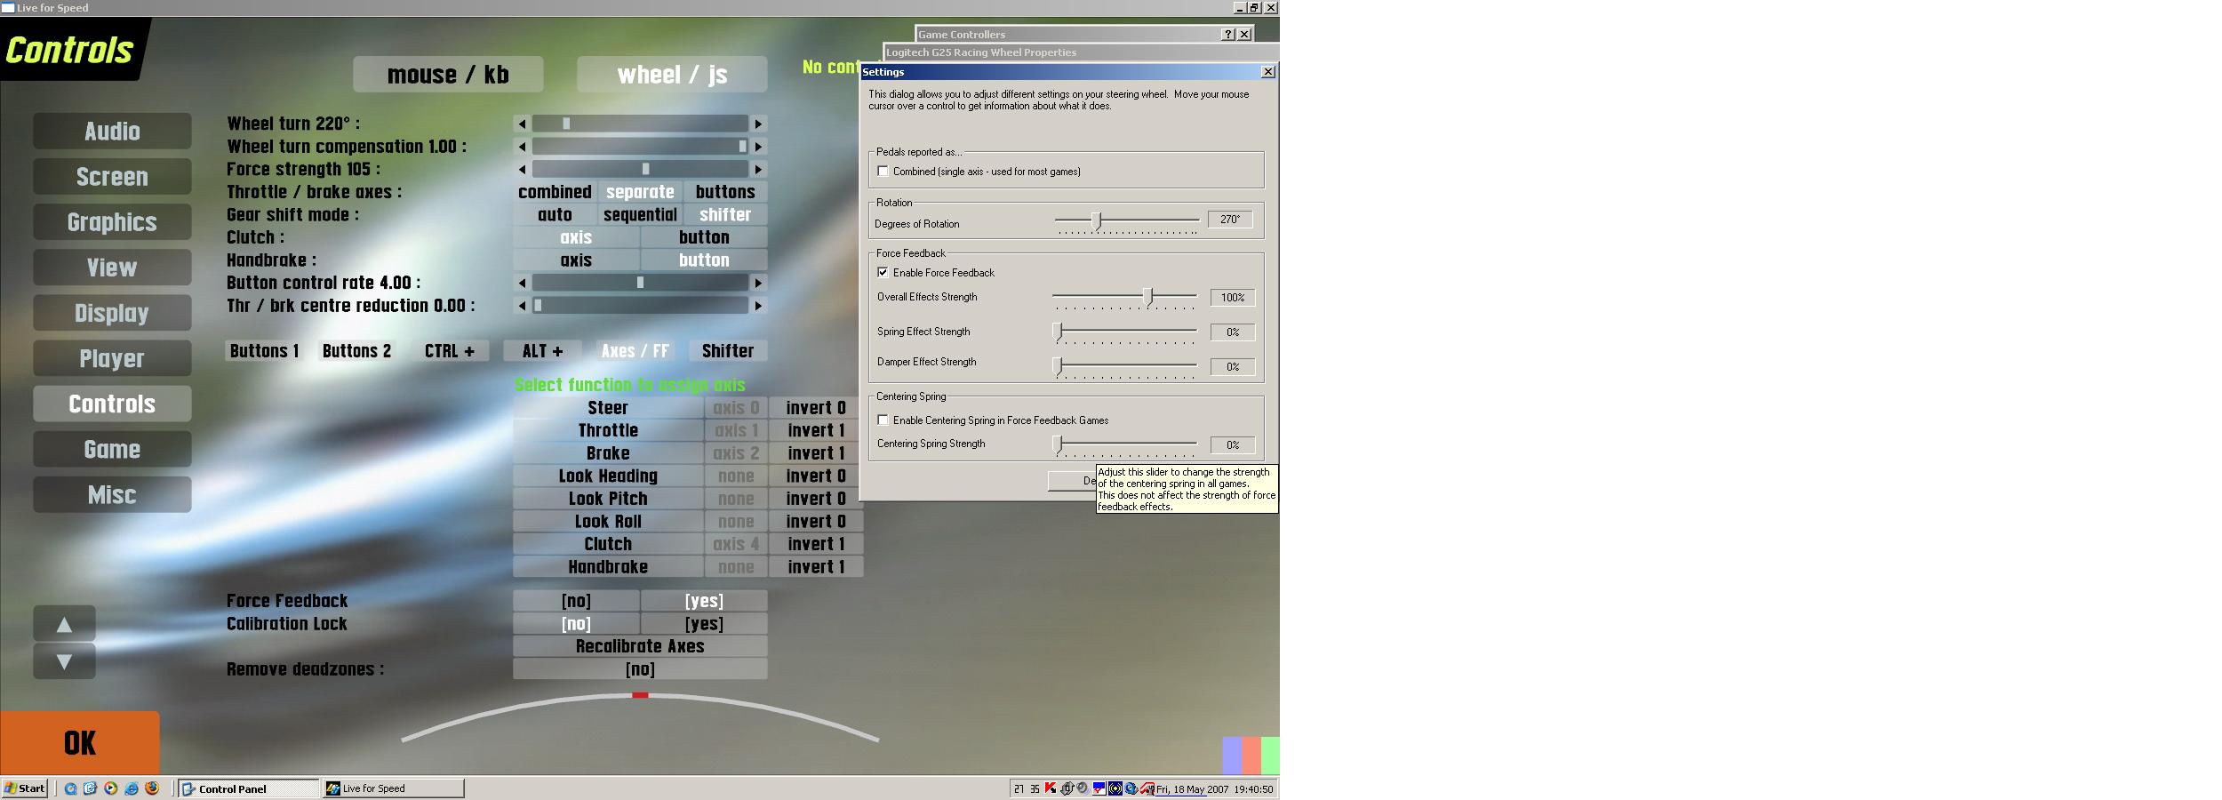Open the Graphics options menu

(112, 222)
